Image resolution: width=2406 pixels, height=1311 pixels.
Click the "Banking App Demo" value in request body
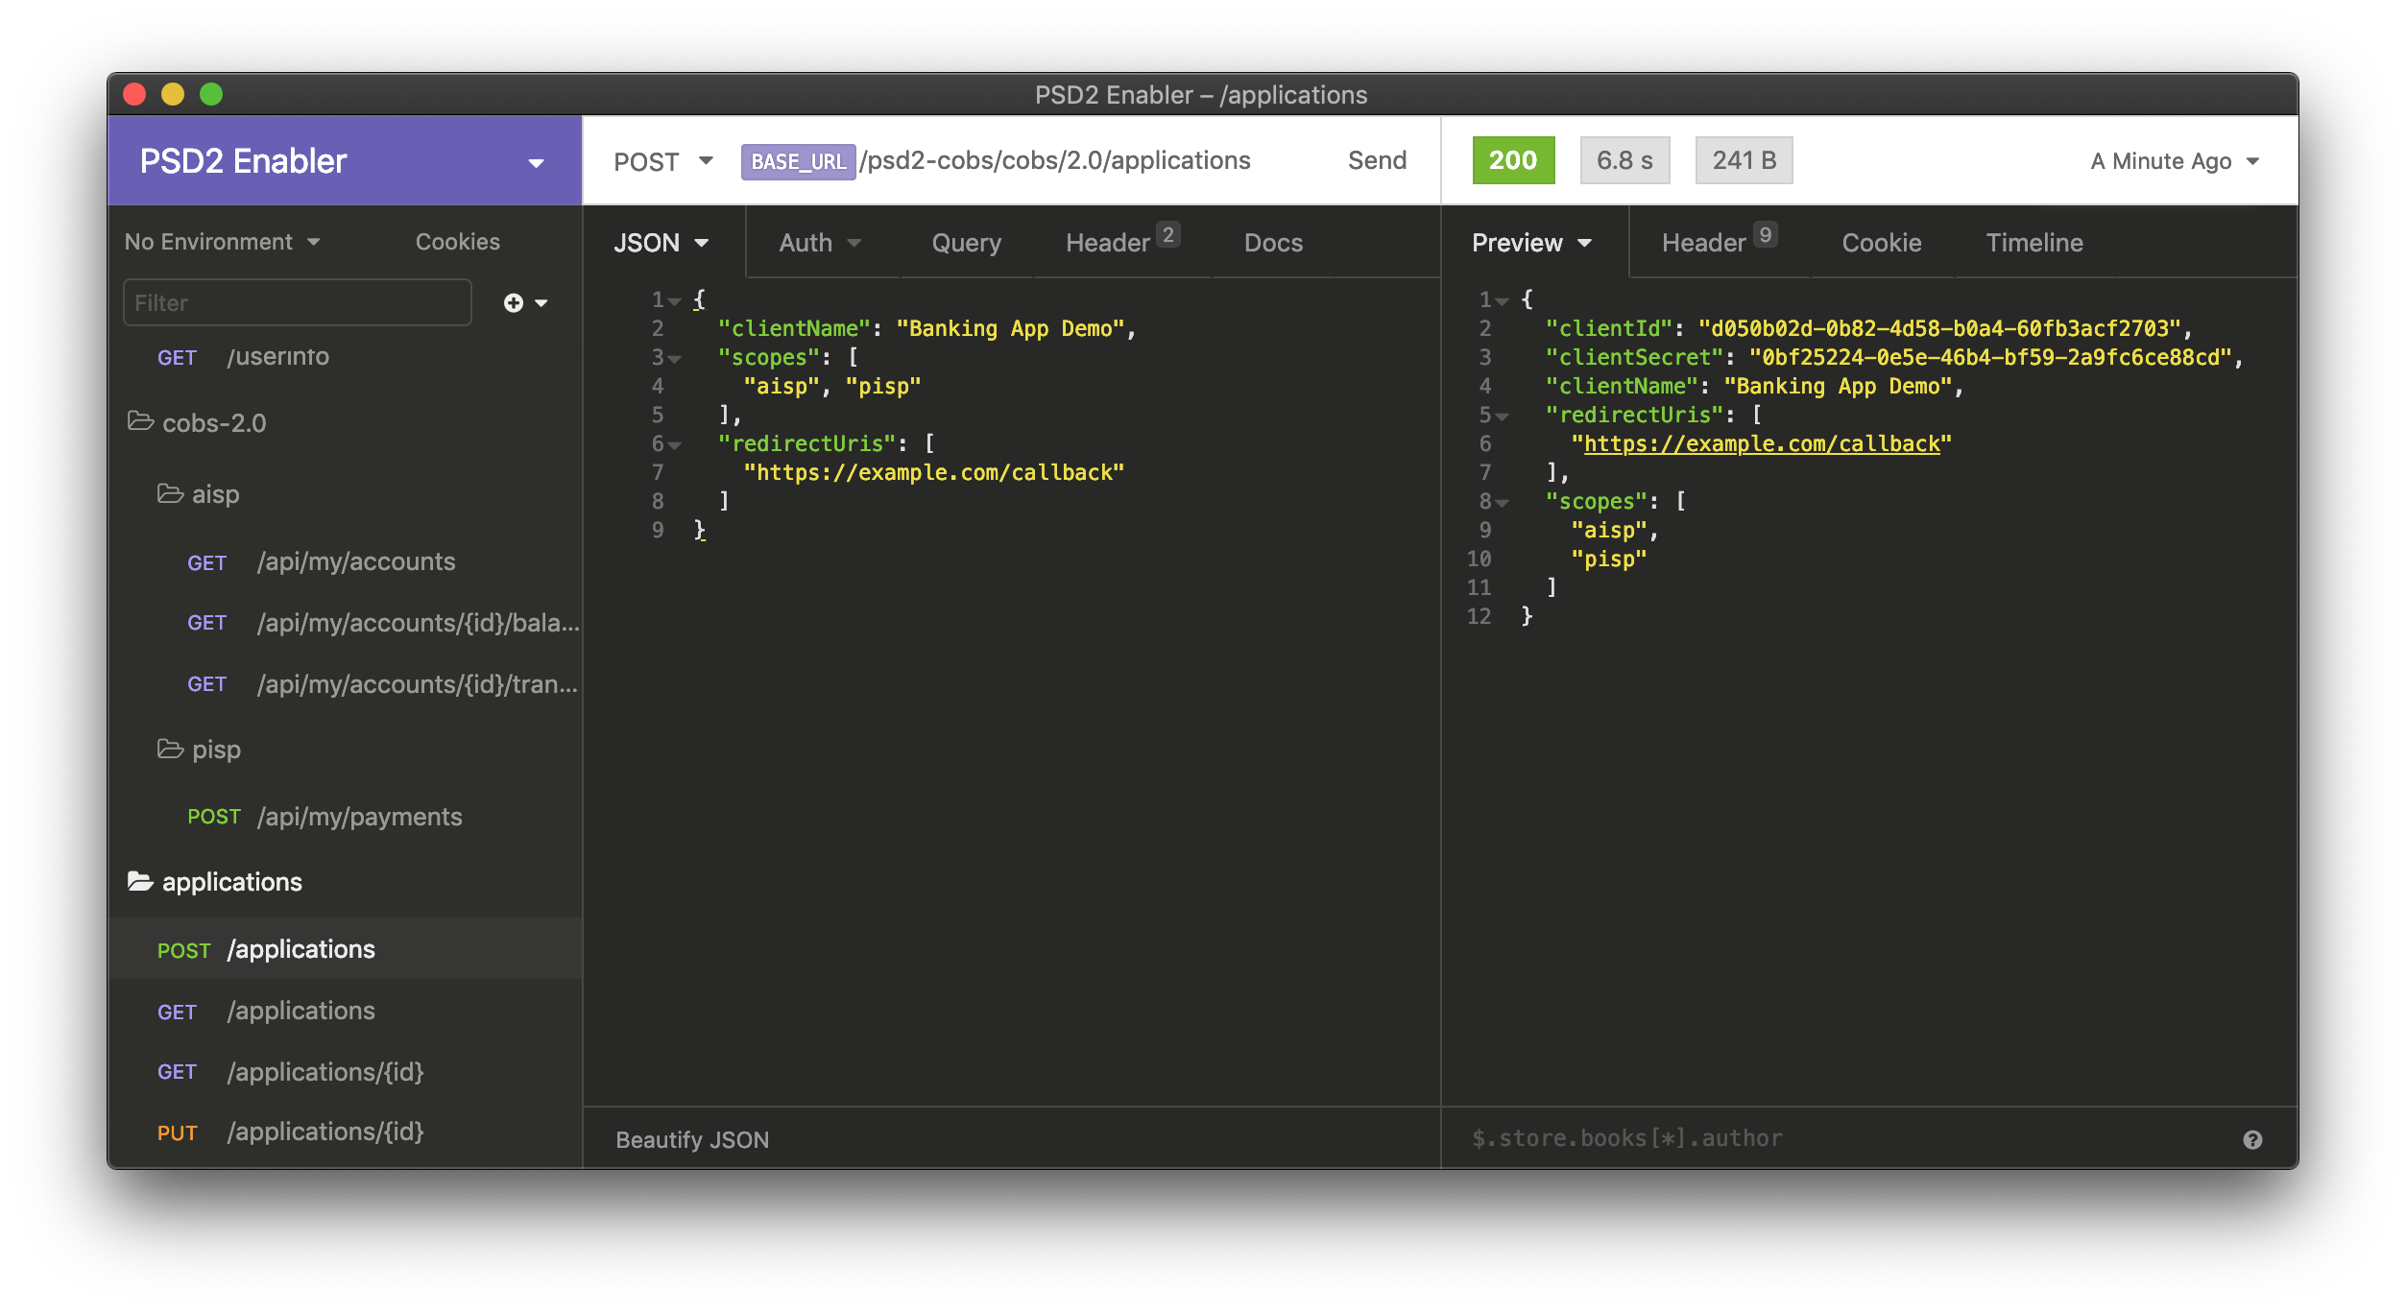coord(1009,328)
